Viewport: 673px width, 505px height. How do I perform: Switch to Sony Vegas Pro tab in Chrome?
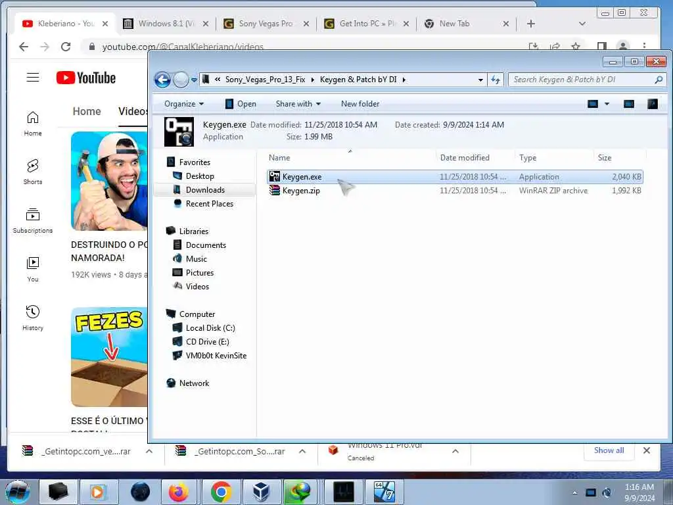tap(266, 24)
